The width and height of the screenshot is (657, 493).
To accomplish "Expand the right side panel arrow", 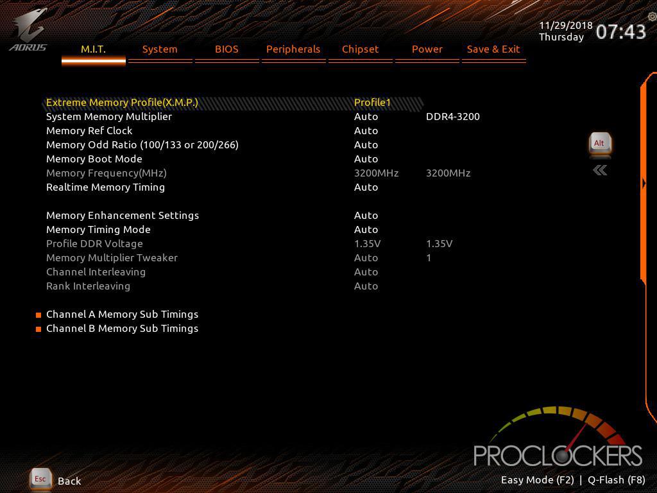I will (644, 184).
